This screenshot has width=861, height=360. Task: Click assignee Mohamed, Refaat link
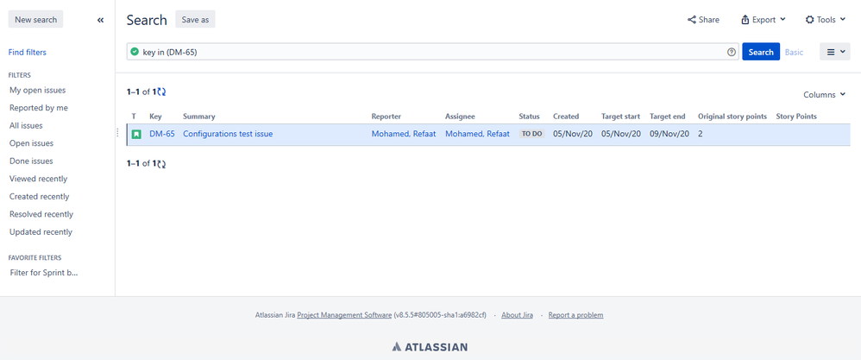click(477, 134)
